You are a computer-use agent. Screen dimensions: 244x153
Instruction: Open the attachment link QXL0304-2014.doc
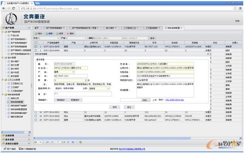click(x=175, y=100)
